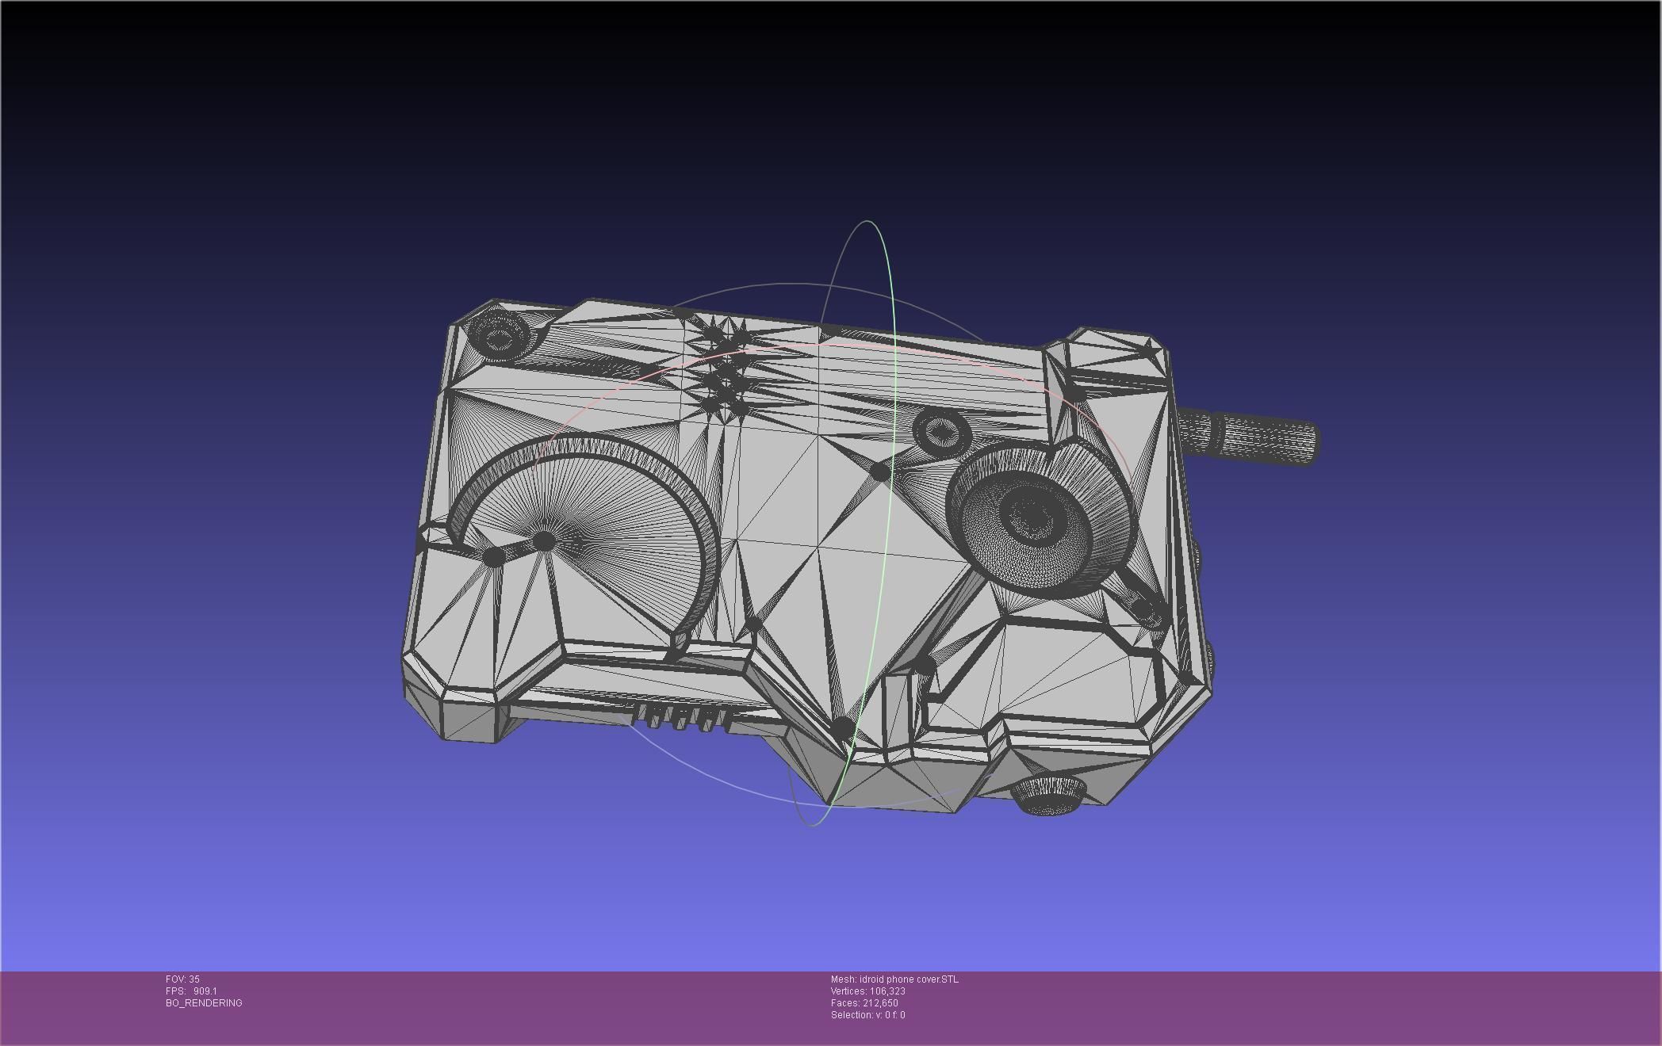Click the dark knob left of the dial

pyautogui.click(x=492, y=556)
